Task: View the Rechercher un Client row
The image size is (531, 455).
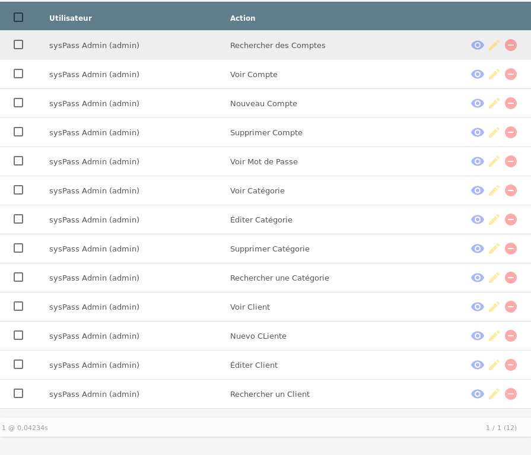Action: [478, 394]
